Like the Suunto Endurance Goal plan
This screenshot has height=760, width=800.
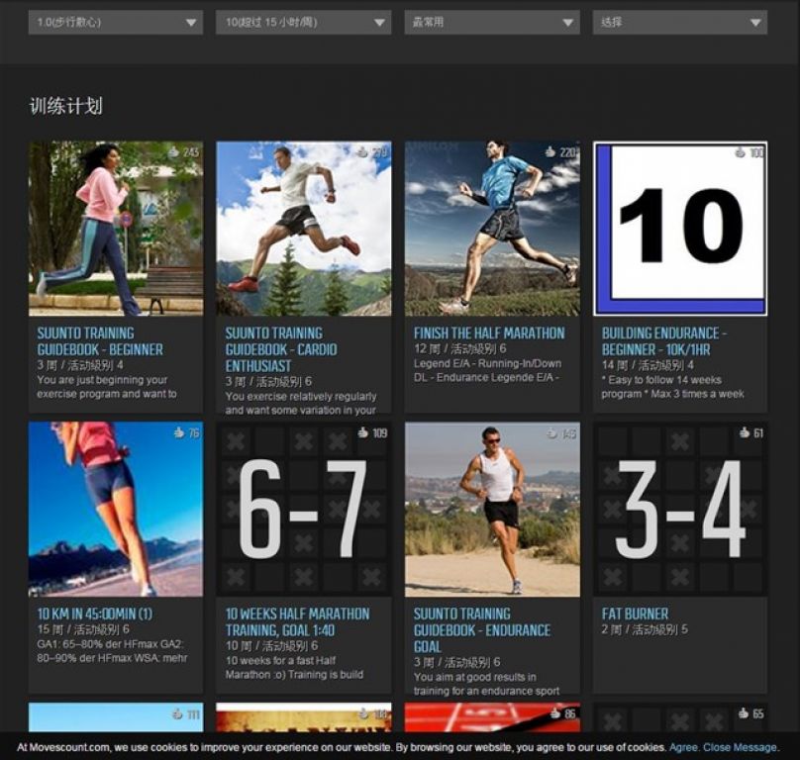click(x=550, y=432)
